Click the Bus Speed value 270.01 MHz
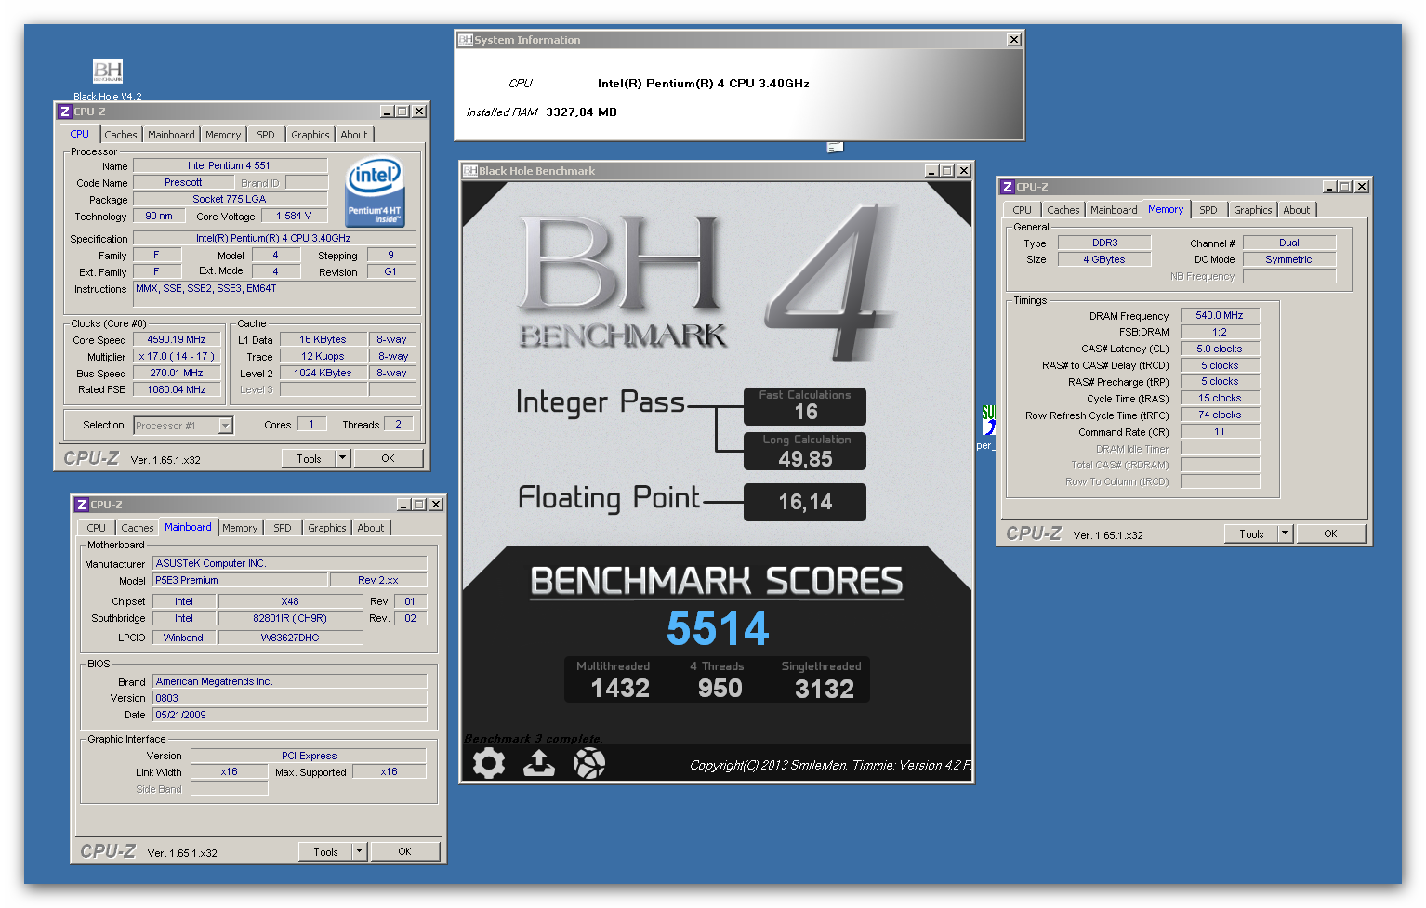Viewport: 1426px width, 908px height. pos(177,374)
